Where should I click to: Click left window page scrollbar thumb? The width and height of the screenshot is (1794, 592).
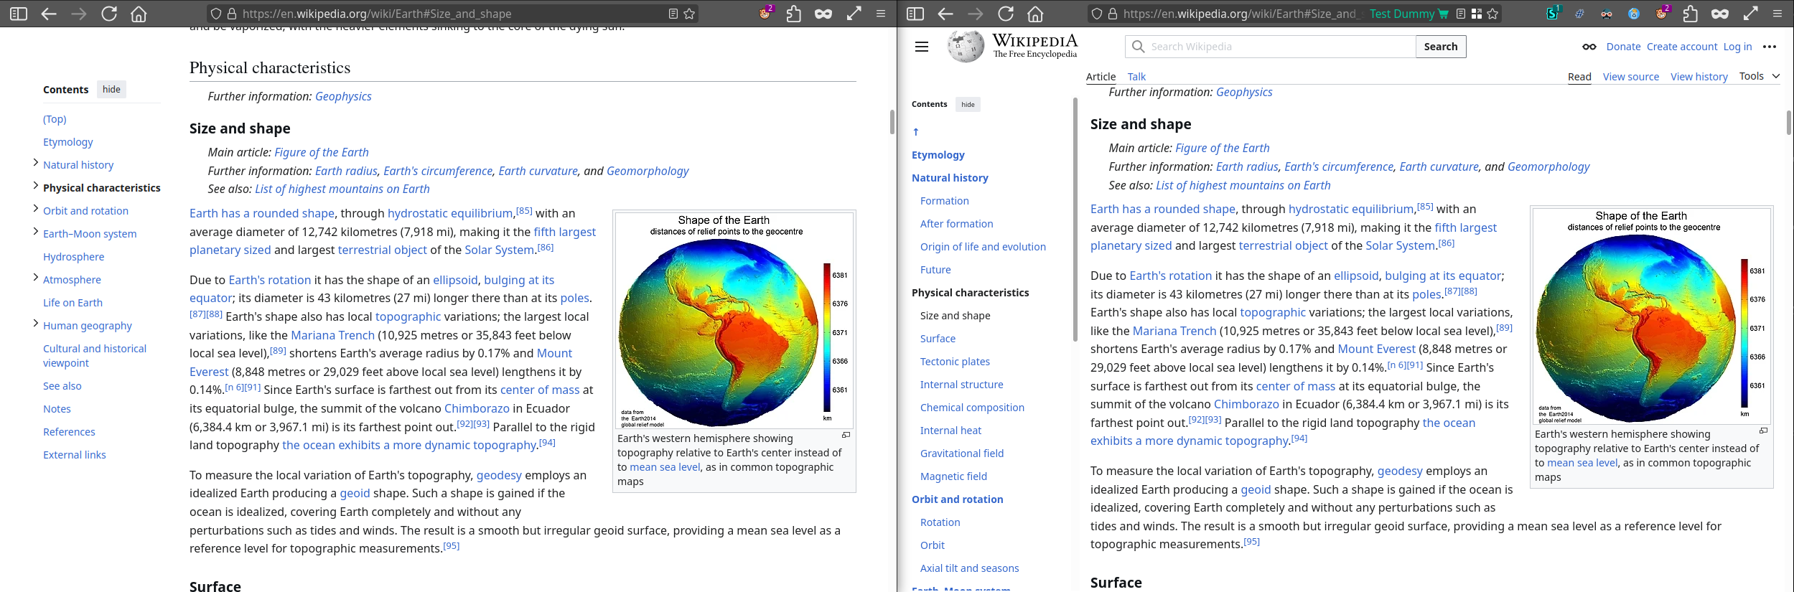point(892,122)
